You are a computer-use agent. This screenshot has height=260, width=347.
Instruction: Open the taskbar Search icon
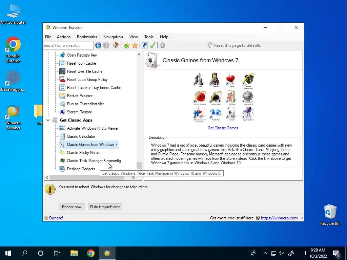[24, 253]
